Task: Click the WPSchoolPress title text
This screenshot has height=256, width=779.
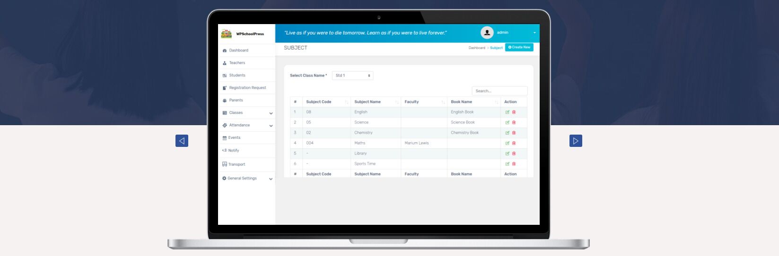Action: 250,34
